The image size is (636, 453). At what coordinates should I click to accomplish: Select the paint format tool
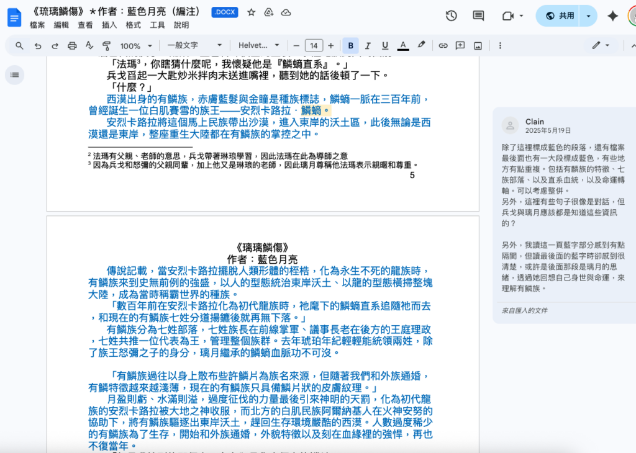point(106,46)
